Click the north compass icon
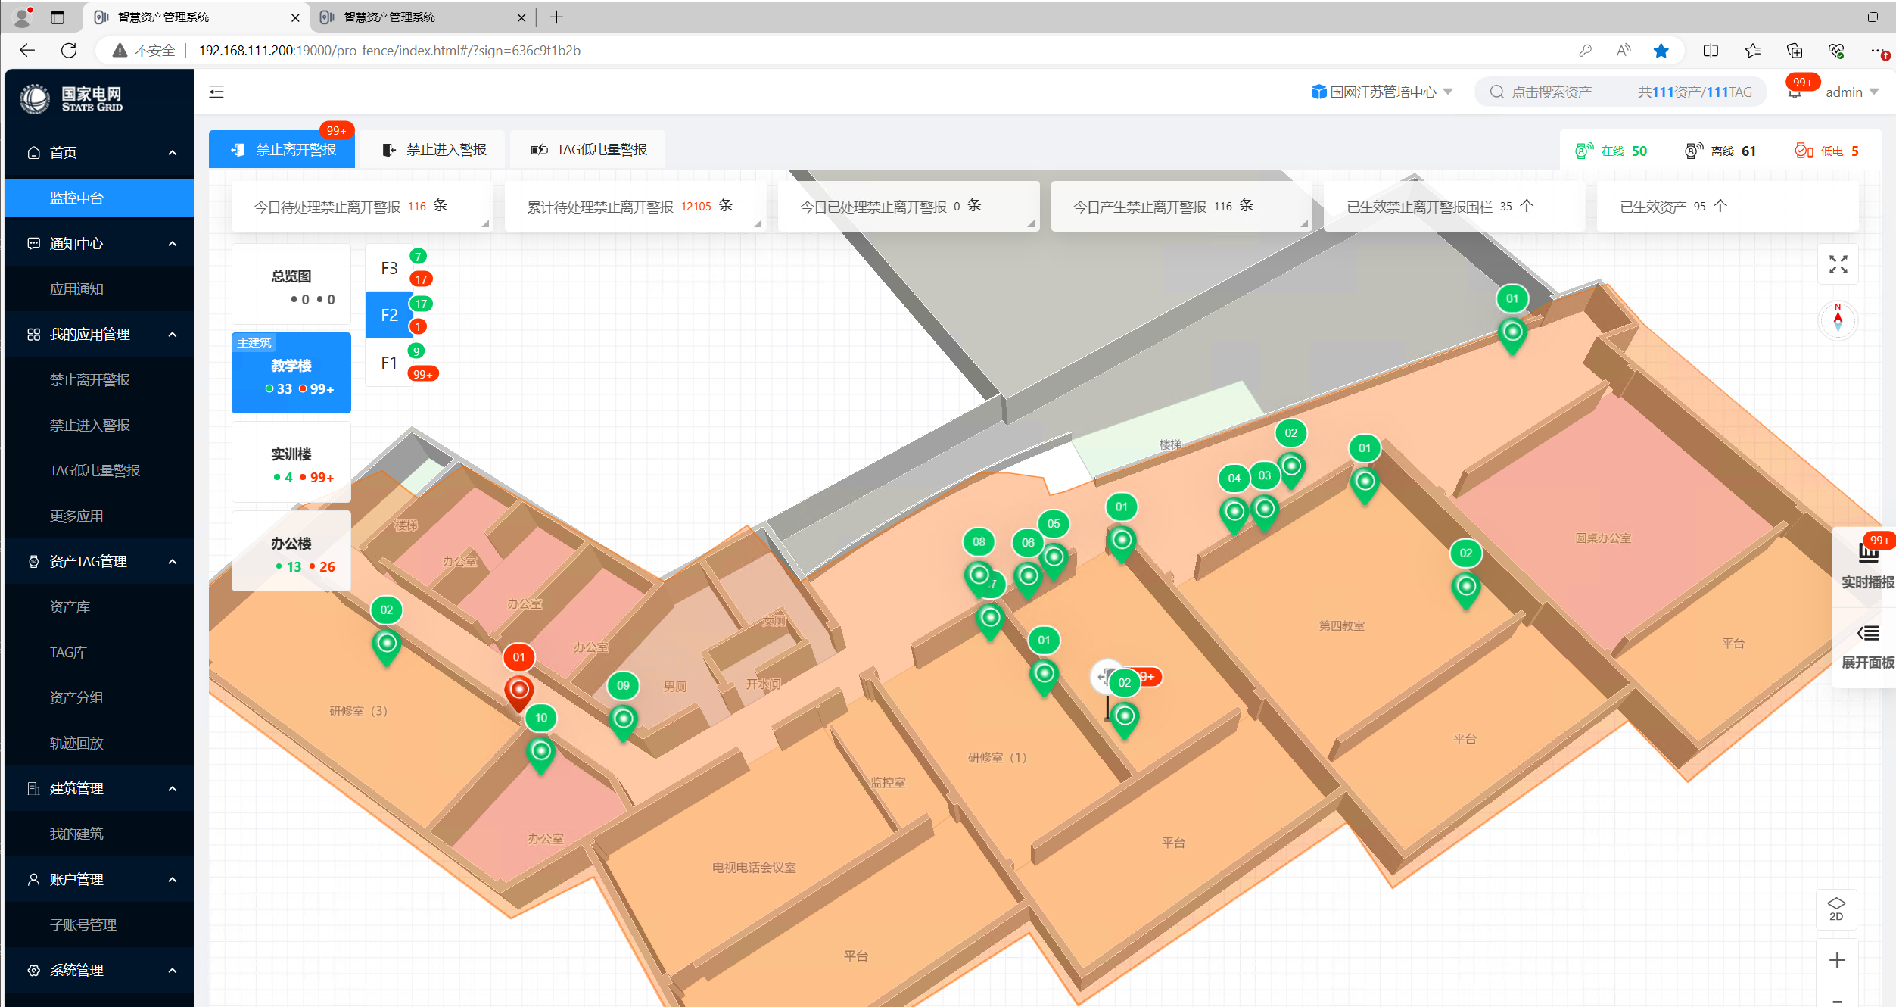This screenshot has width=1896, height=1007. click(x=1837, y=320)
